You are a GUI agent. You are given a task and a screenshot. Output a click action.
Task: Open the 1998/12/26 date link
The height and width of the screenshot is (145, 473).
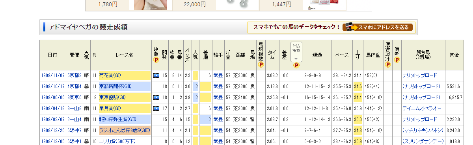(53, 130)
